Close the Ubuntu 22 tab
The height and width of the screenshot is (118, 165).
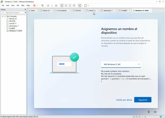tap(52, 10)
